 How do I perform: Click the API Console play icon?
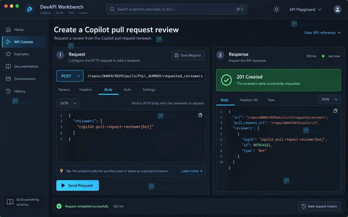[8, 42]
